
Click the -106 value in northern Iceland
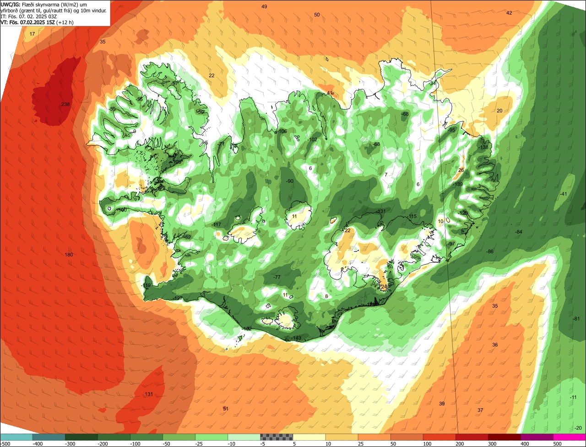coord(282,132)
